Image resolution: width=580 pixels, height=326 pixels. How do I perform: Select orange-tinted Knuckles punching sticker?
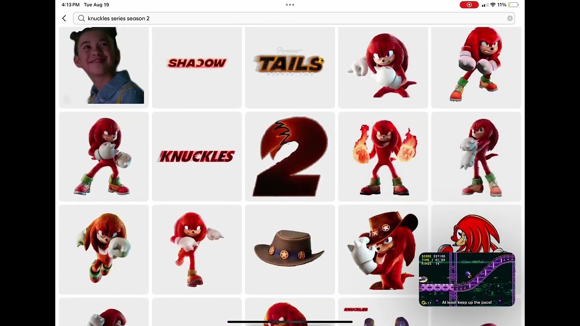[104, 249]
